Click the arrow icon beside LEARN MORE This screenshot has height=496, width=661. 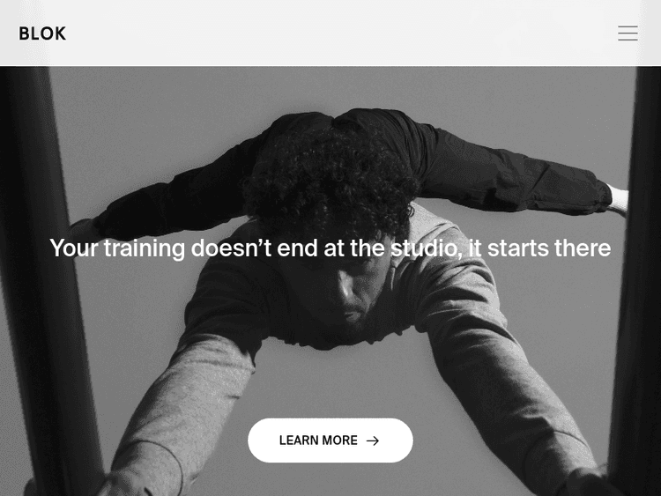(x=373, y=440)
